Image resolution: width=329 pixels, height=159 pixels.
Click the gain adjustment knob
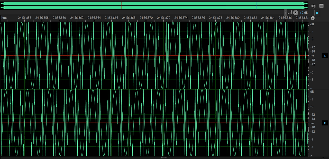pyautogui.click(x=296, y=13)
